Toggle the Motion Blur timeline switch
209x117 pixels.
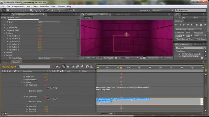[x=82, y=66]
